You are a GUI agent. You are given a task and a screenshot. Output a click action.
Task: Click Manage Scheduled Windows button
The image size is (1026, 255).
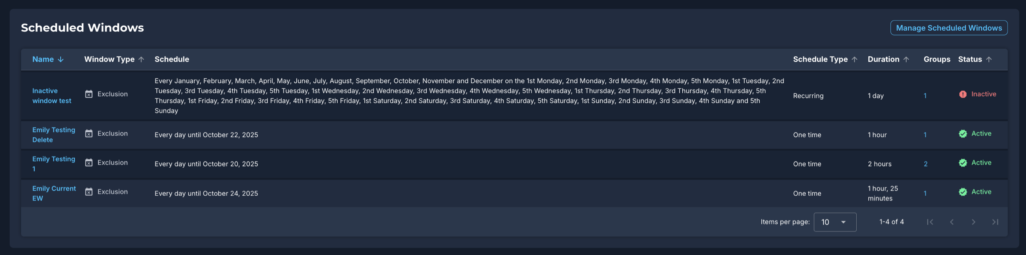coord(949,28)
